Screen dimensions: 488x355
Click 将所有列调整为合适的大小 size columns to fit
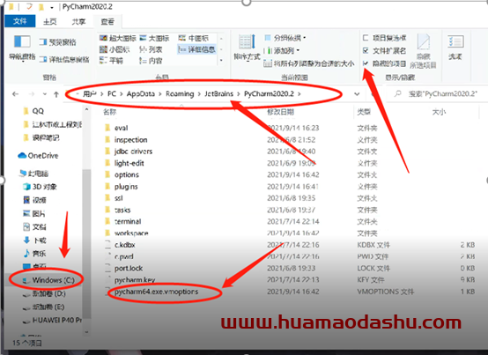tap(308, 63)
